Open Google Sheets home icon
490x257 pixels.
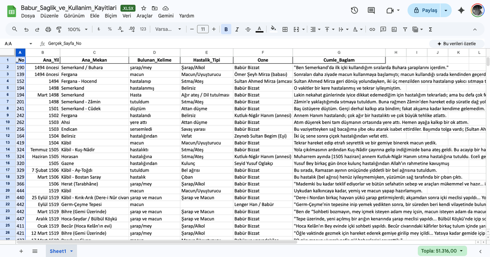pyautogui.click(x=11, y=11)
